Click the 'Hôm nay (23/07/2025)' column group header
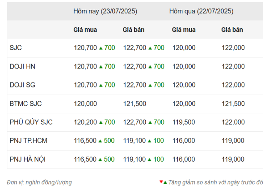 point(105,11)
